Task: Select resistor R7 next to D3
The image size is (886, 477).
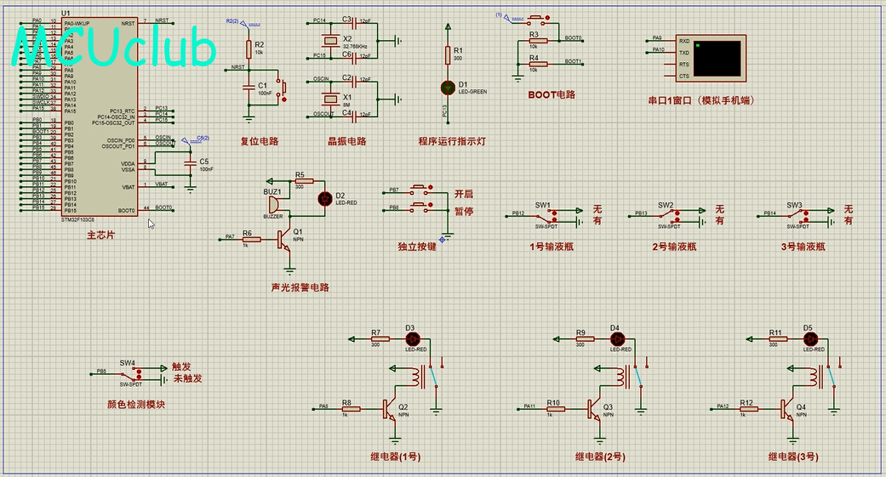Action: [x=380, y=339]
